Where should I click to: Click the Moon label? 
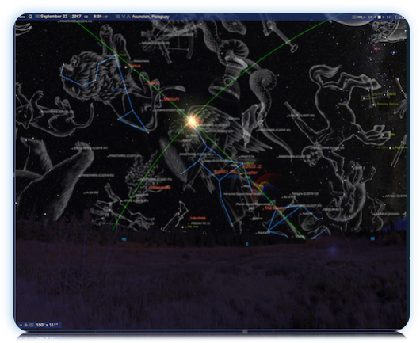pyautogui.click(x=273, y=208)
